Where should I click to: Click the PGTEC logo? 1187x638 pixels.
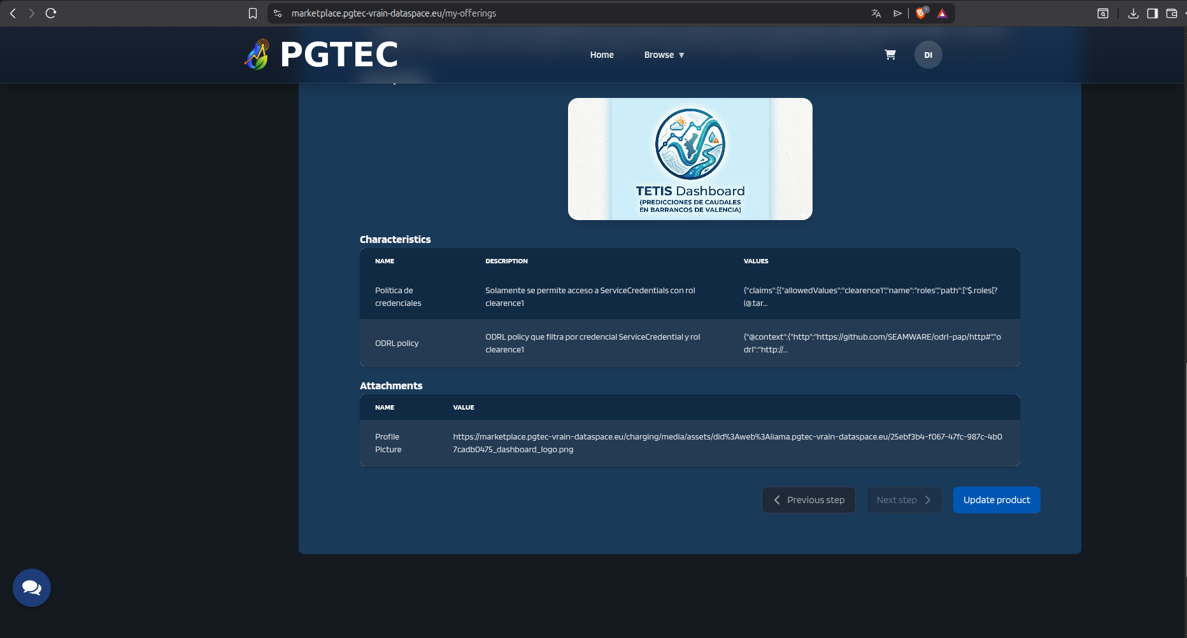pos(321,54)
